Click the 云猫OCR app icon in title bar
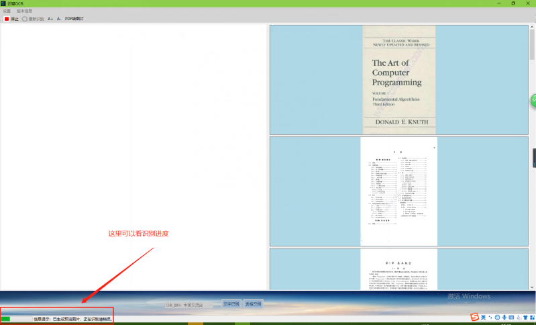The height and width of the screenshot is (325, 536). [3, 3]
